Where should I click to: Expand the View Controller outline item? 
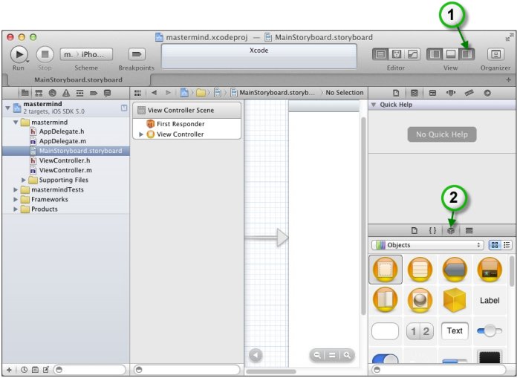point(141,134)
